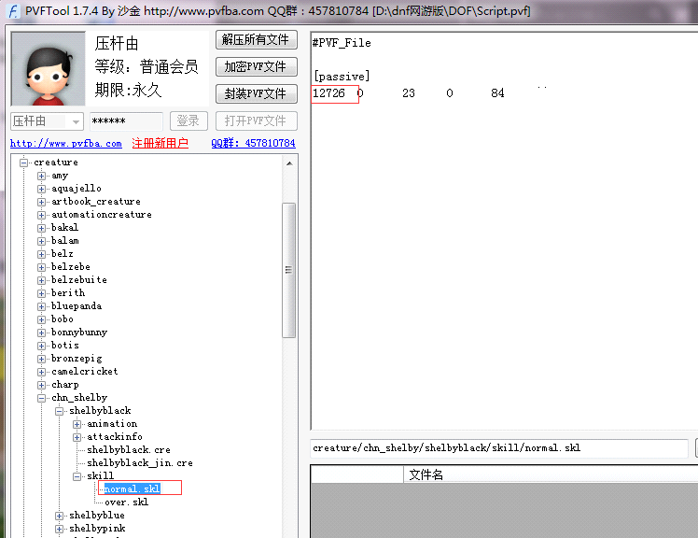
Task: Open the QQ群: 457810784 link
Action: tap(253, 144)
